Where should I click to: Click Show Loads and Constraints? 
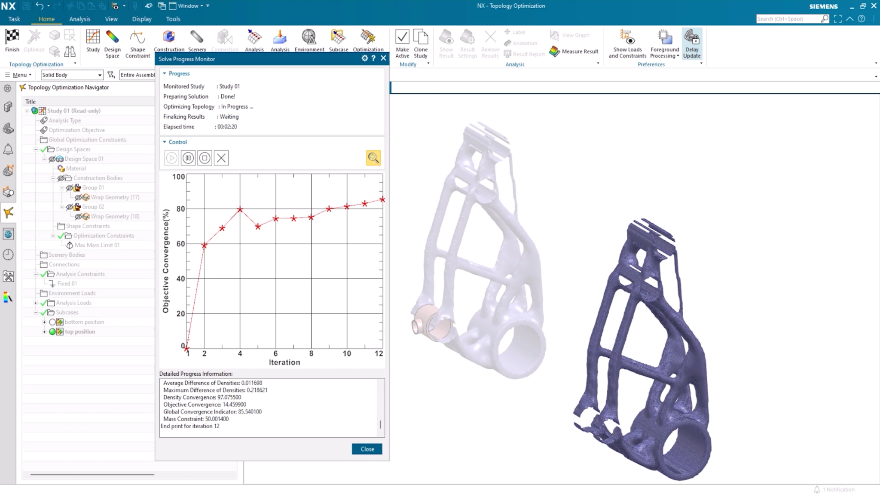(627, 43)
